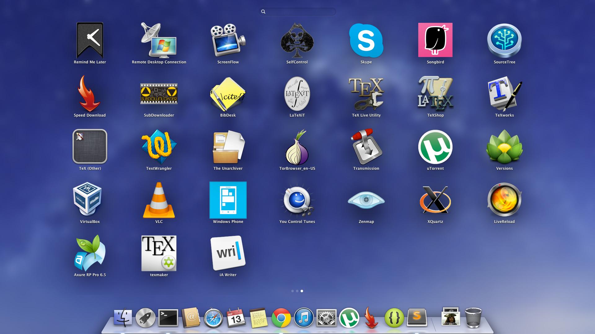The height and width of the screenshot is (334, 595).
Task: Launch LaTeXiT
Action: point(297,93)
